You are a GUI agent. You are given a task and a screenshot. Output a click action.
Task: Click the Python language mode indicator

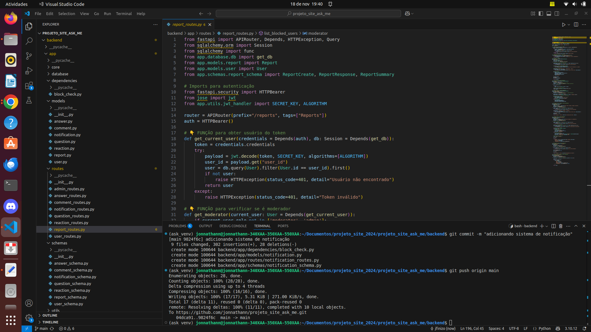[544, 329]
